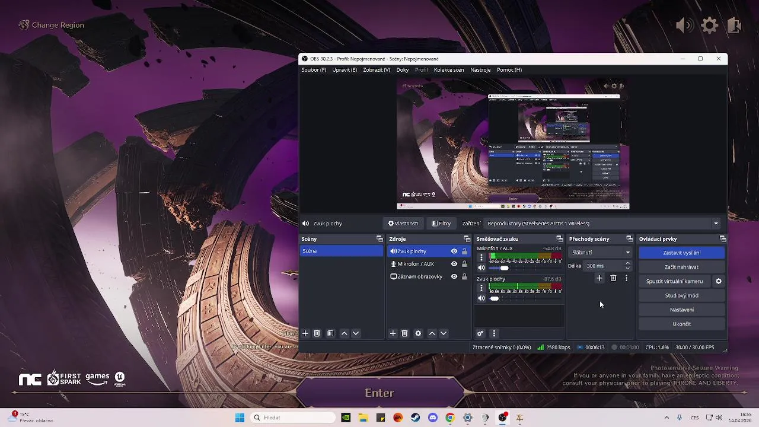The height and width of the screenshot is (427, 759).
Task: Add a new scene with plus icon
Action: [x=305, y=333]
